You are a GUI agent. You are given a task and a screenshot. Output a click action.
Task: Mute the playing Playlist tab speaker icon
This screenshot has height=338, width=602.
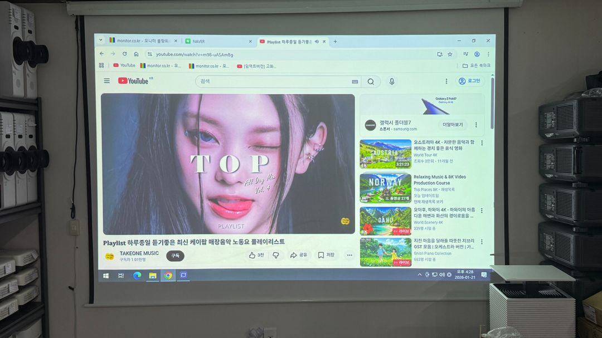318,41
